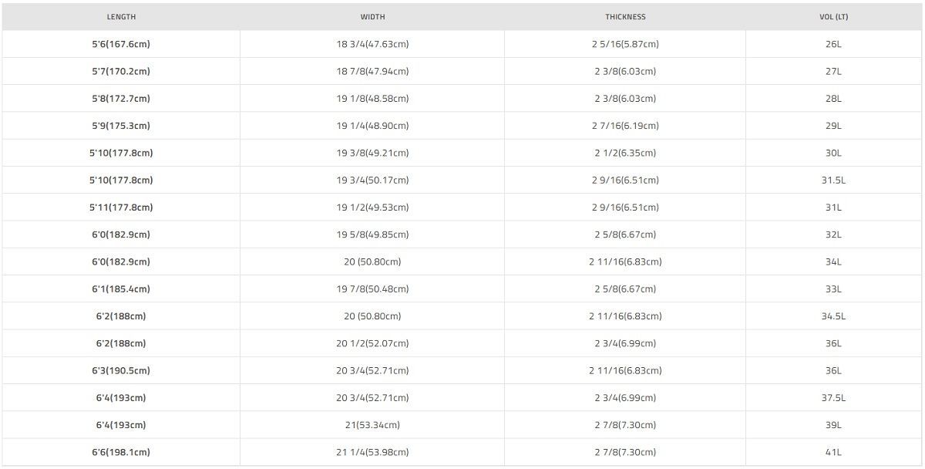Viewport: 925px width, 469px height.
Task: Select the 5'6(167.6cm) length cell
Action: click(121, 44)
